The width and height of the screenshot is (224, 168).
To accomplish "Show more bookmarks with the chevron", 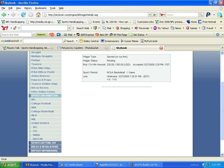I will 221,22.
